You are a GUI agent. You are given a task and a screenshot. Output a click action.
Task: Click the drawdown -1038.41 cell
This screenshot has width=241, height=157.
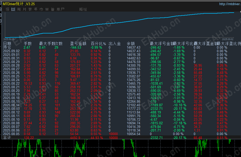point(156,83)
